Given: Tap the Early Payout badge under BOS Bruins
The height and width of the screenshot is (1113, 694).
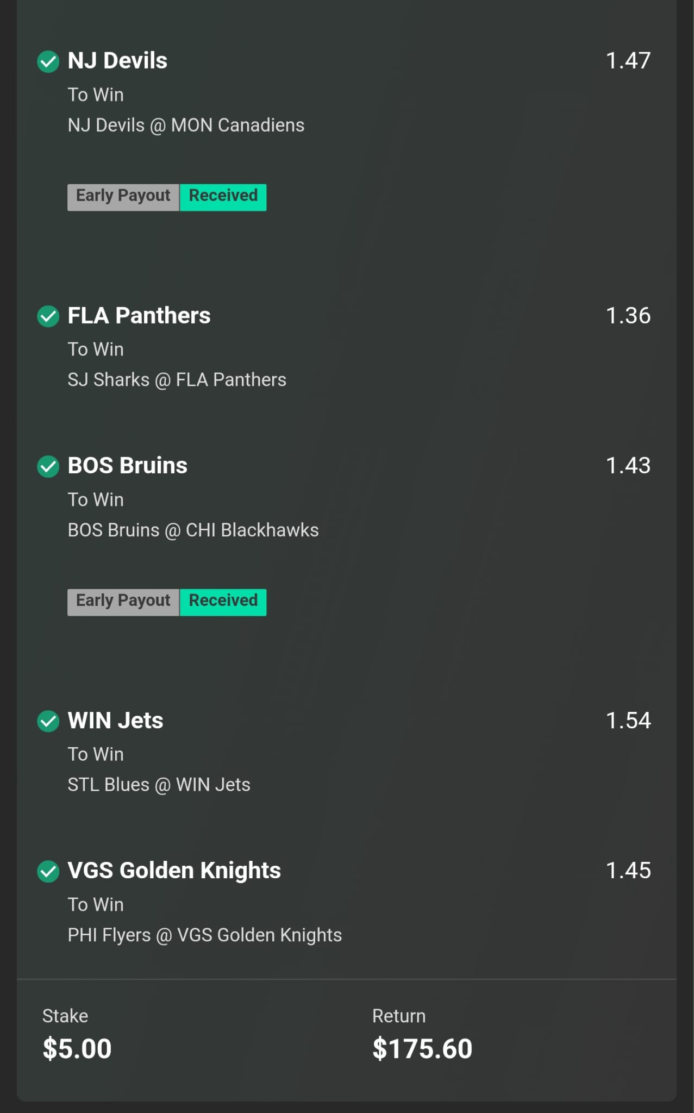Looking at the screenshot, I should point(123,602).
